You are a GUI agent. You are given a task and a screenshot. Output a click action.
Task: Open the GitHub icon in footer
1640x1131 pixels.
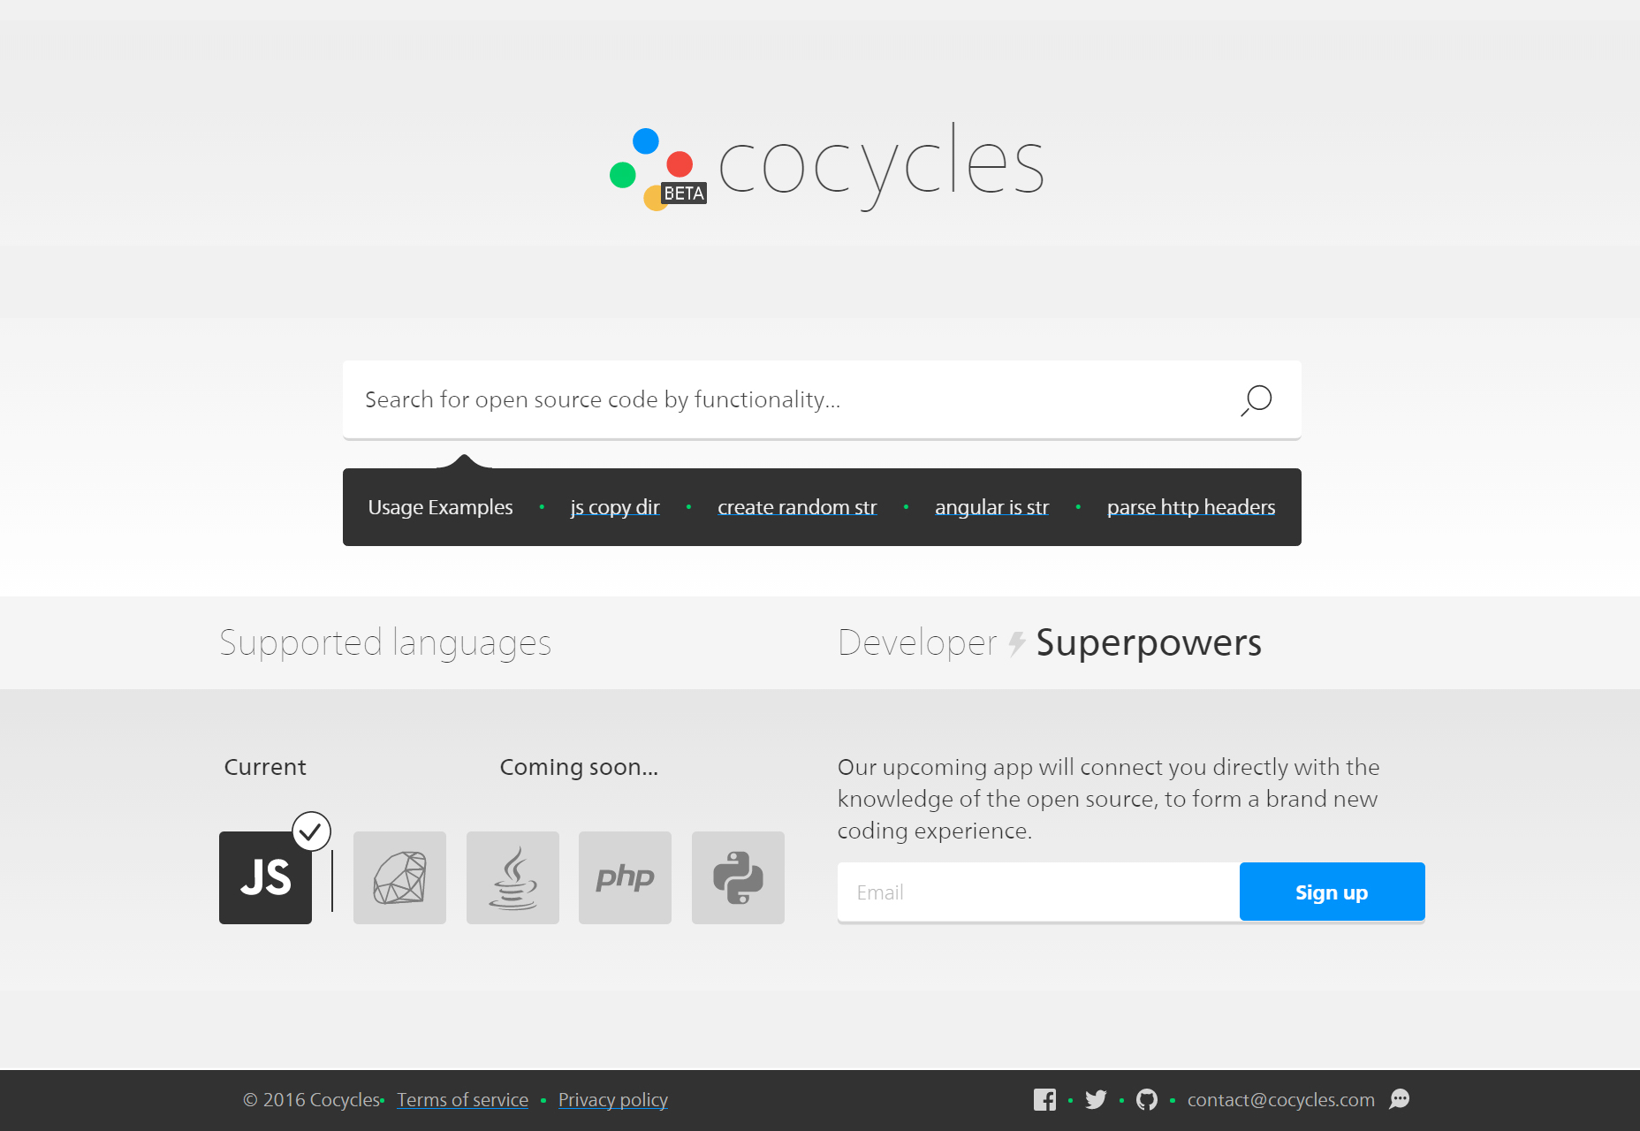pyautogui.click(x=1147, y=1099)
